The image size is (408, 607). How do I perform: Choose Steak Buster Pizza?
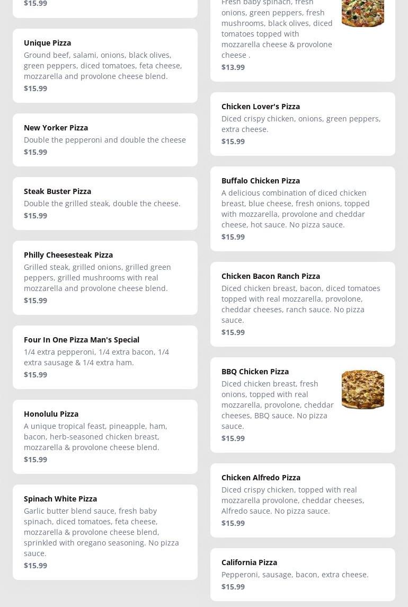click(x=105, y=203)
